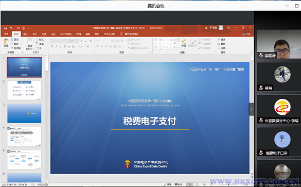Viewport: 301px width, 187px height.
Task: Toggle Italic formatting button
Action: click(56, 46)
